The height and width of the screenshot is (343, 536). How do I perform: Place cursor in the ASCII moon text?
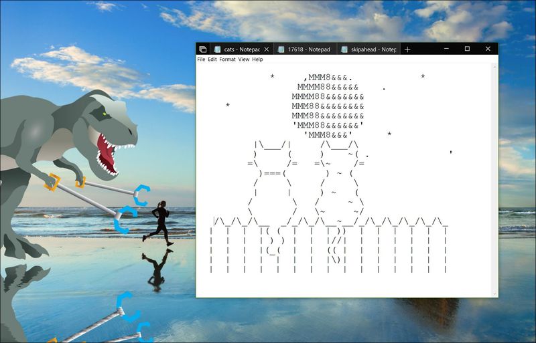(328, 106)
